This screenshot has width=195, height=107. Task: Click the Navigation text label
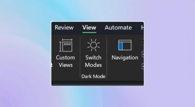[x=125, y=58]
